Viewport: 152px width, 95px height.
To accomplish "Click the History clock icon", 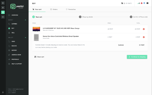I will point(9,50).
